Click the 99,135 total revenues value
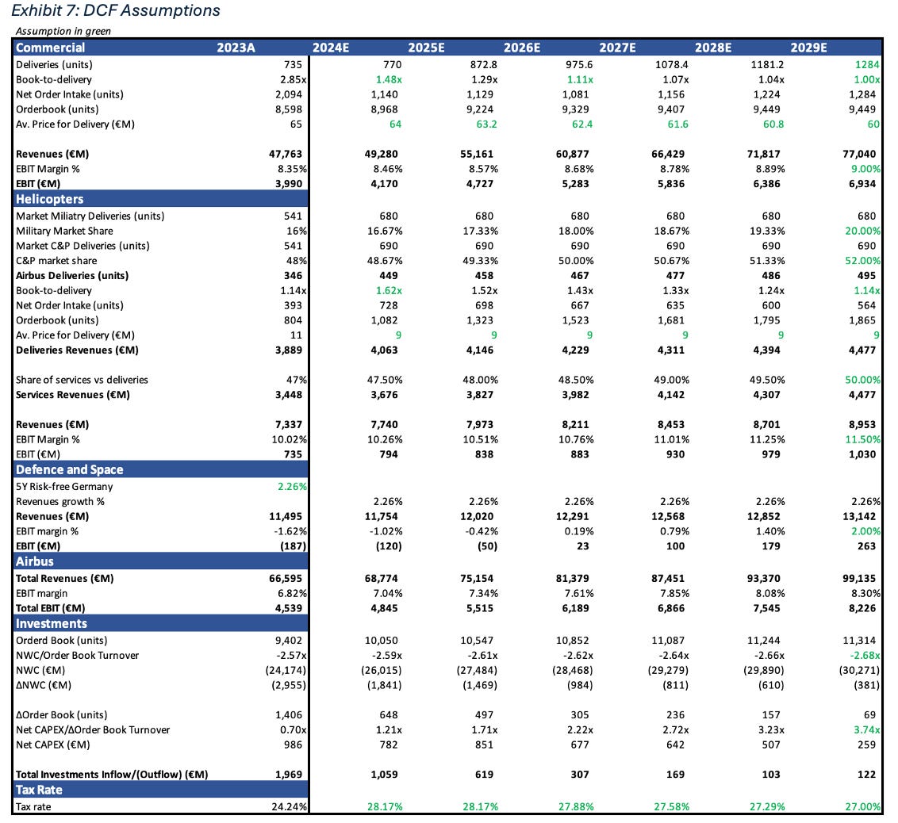 tap(859, 579)
